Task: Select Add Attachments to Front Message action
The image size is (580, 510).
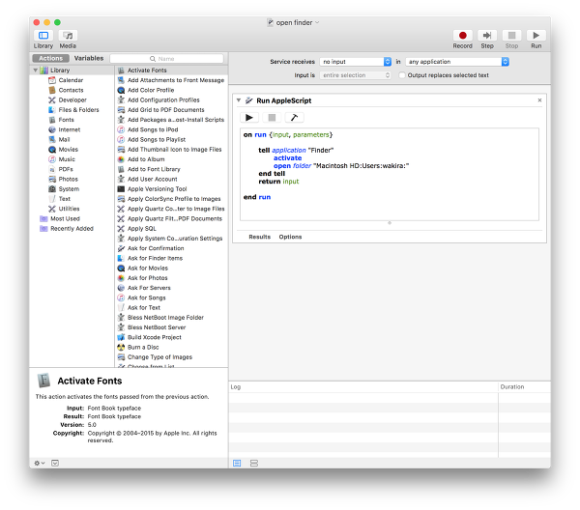Action: (172, 80)
